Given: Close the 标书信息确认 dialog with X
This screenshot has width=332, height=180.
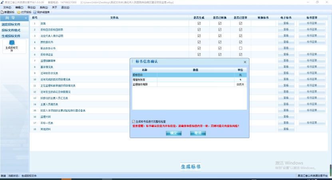Looking at the screenshot, I should (245, 62).
